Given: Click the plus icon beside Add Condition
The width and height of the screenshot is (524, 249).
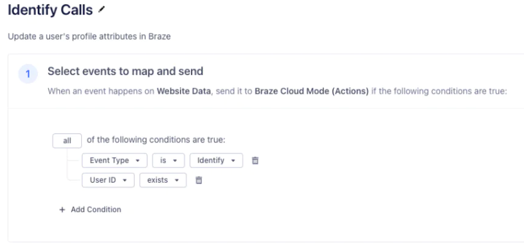Looking at the screenshot, I should point(61,209).
